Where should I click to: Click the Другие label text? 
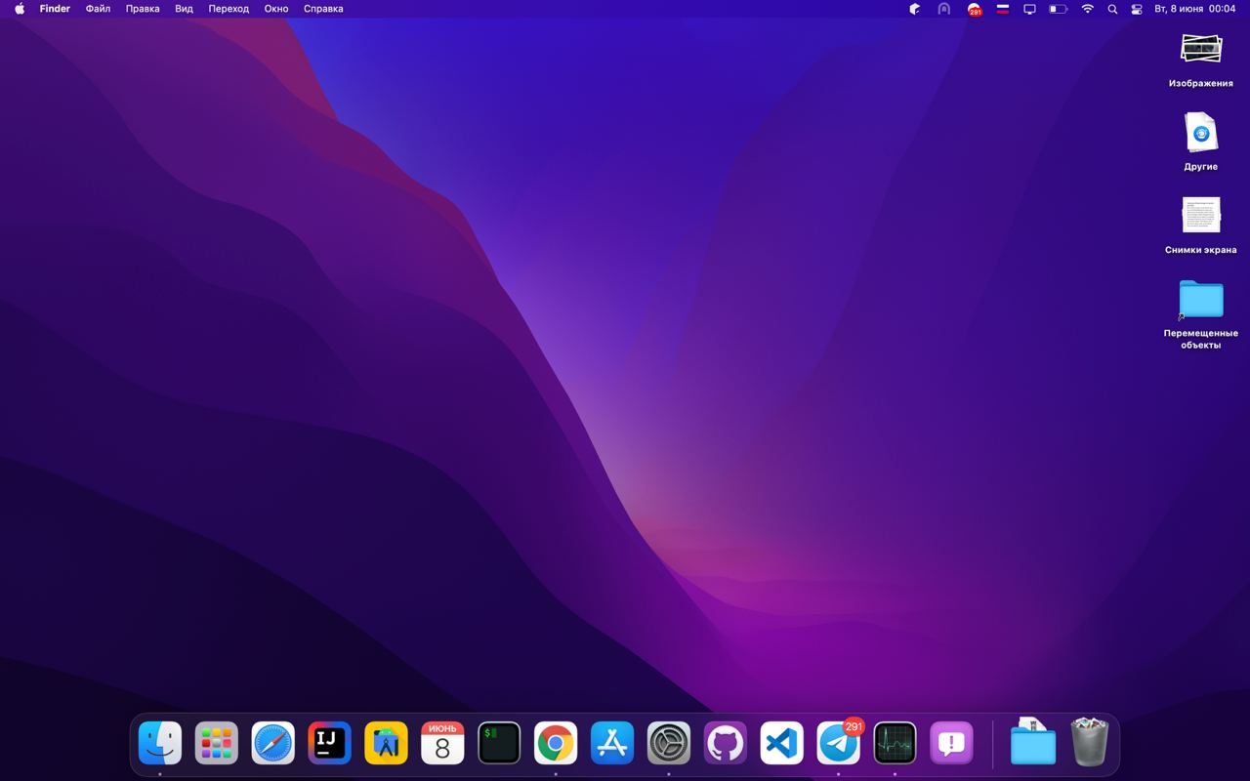(x=1201, y=167)
